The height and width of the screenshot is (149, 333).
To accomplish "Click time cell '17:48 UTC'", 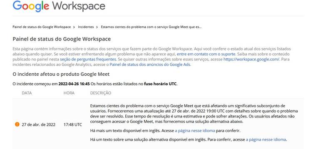I will pyautogui.click(x=72, y=125).
